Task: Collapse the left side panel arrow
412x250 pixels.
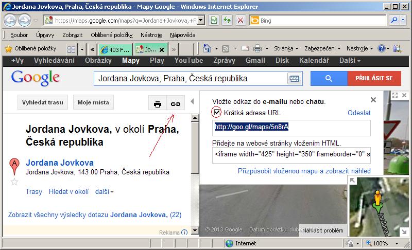Action: point(192,102)
